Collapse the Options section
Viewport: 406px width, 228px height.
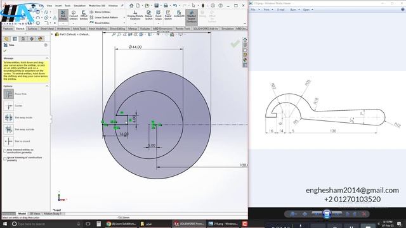tap(47, 86)
